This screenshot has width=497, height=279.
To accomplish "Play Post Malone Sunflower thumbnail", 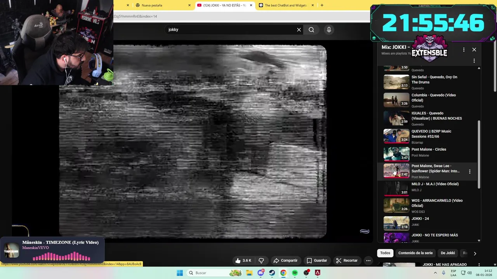I will pyautogui.click(x=396, y=171).
